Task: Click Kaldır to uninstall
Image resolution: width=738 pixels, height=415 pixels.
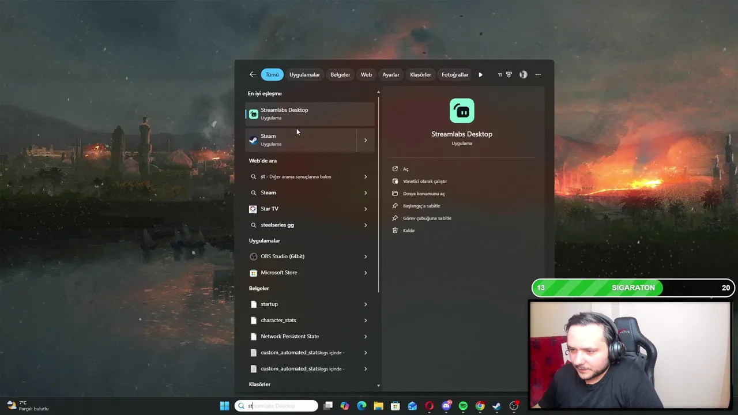Action: tap(409, 230)
